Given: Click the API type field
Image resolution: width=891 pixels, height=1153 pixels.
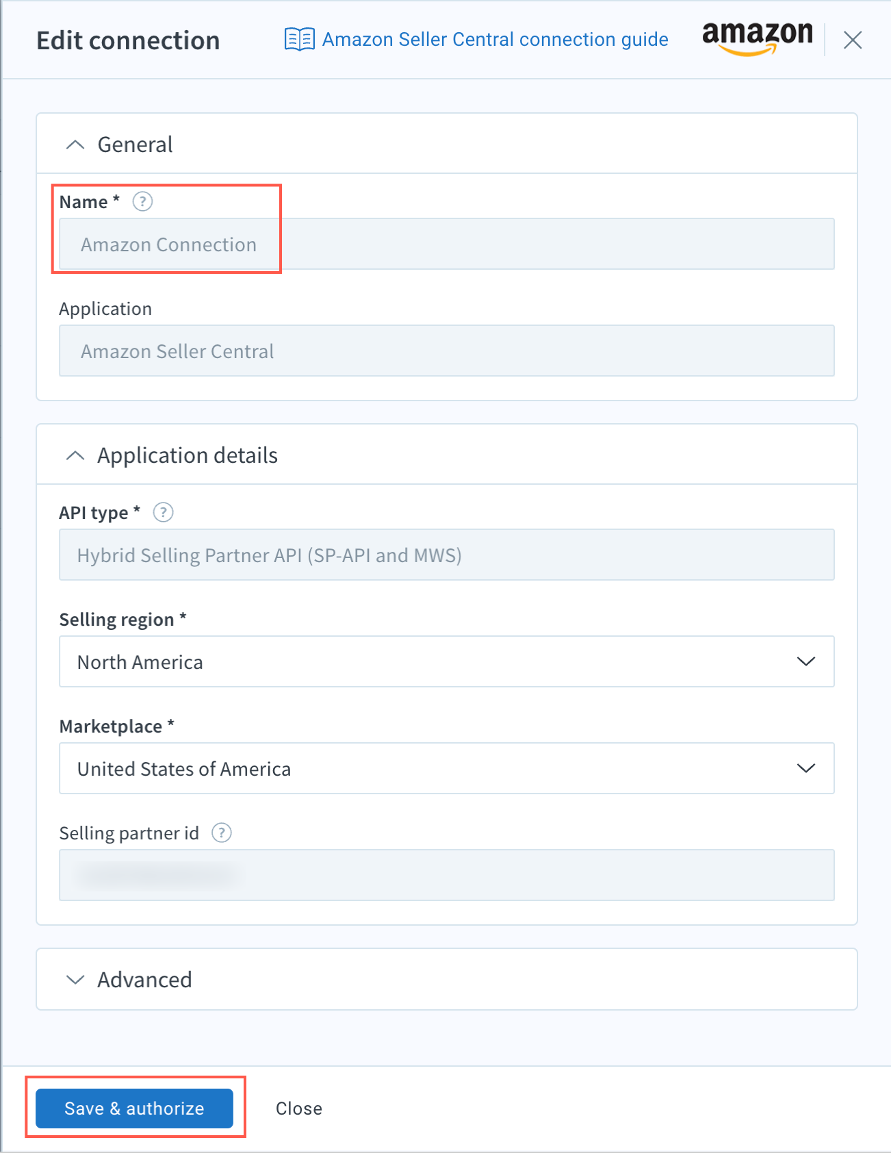Looking at the screenshot, I should (x=447, y=555).
